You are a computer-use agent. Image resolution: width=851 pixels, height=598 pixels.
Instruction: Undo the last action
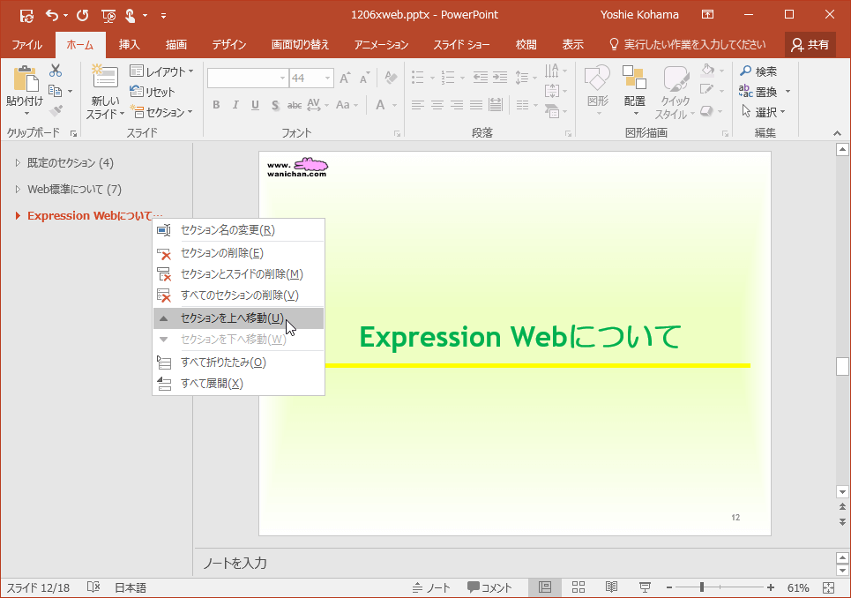coord(52,15)
